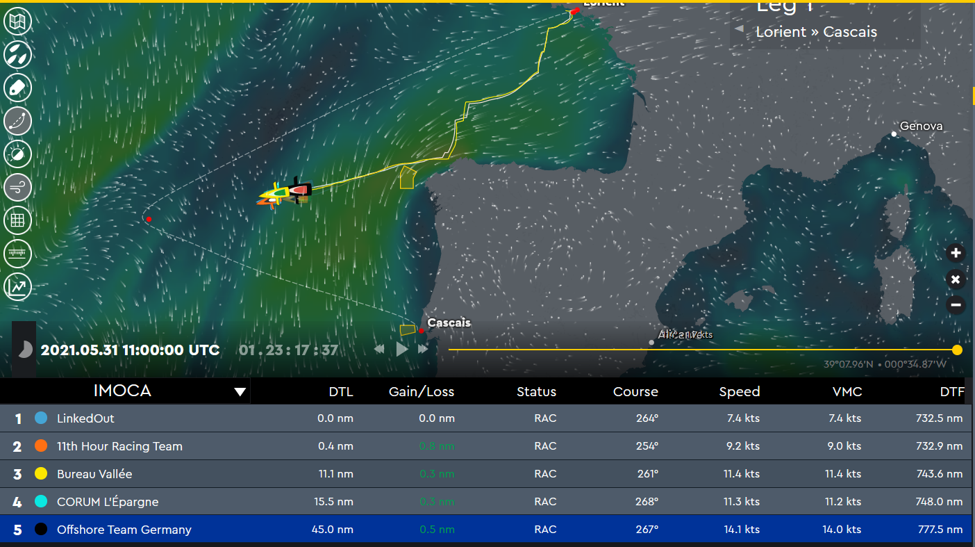Click LinkedOut's DTF value 732.5 nm

click(939, 418)
